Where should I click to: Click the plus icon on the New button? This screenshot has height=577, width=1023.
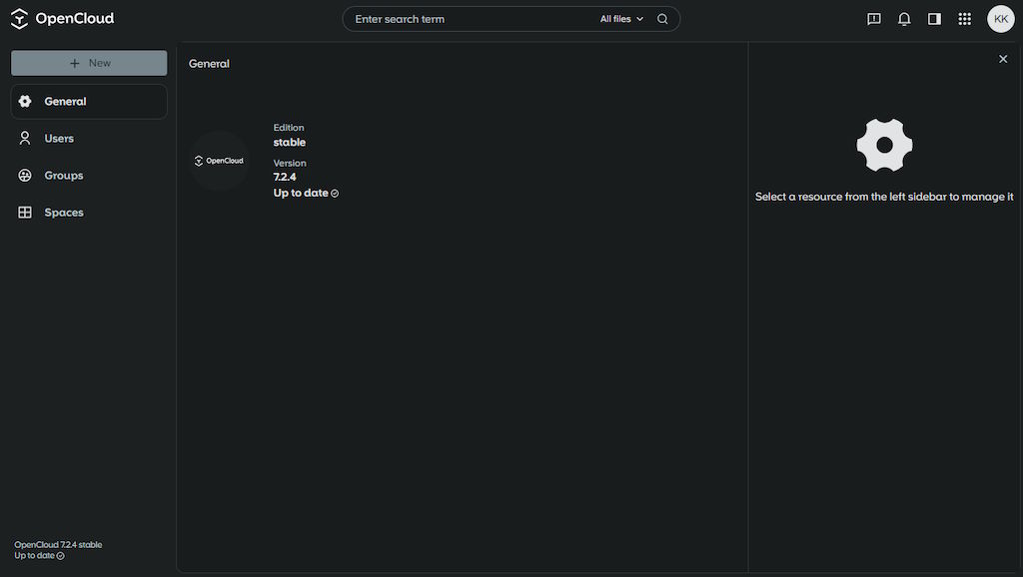tap(74, 63)
